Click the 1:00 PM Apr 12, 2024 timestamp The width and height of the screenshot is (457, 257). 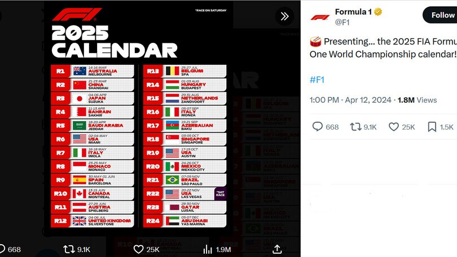(350, 100)
